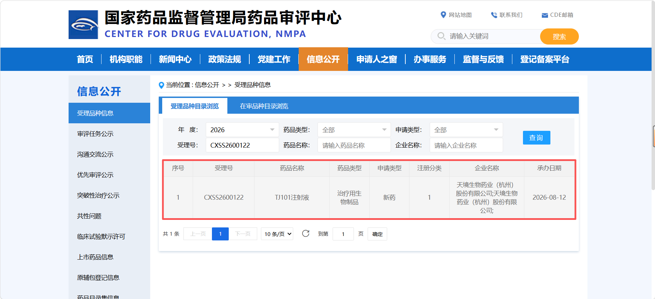Click TJ101注射液 drug name cell
655x299 pixels.
click(x=292, y=197)
